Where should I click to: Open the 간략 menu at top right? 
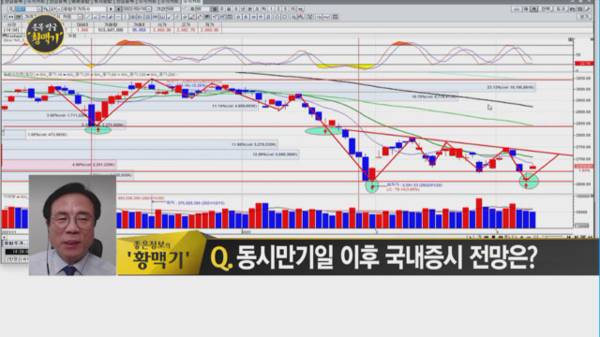click(546, 9)
